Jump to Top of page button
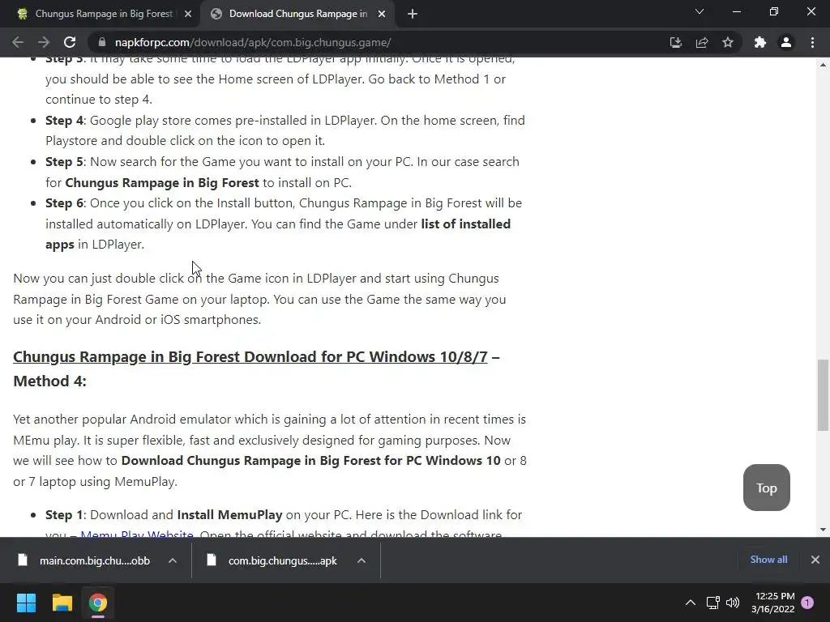Viewport: 830px width, 622px height. pos(766,488)
